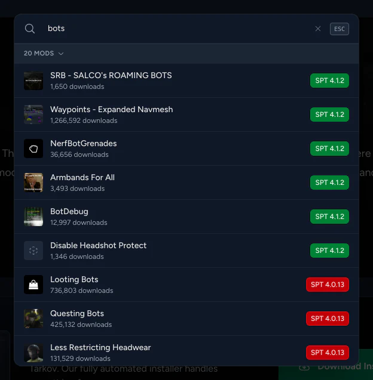Click SPT 4.1.2 badge on Waypoints row
Image resolution: width=373 pixels, height=380 pixels.
329,115
